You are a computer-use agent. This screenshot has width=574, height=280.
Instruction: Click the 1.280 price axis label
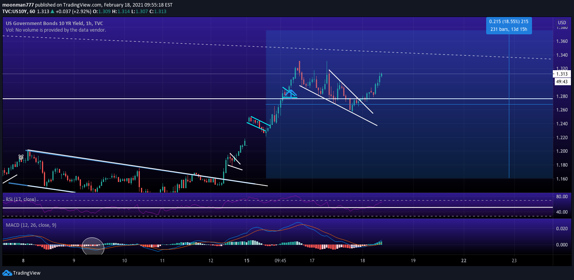562,96
